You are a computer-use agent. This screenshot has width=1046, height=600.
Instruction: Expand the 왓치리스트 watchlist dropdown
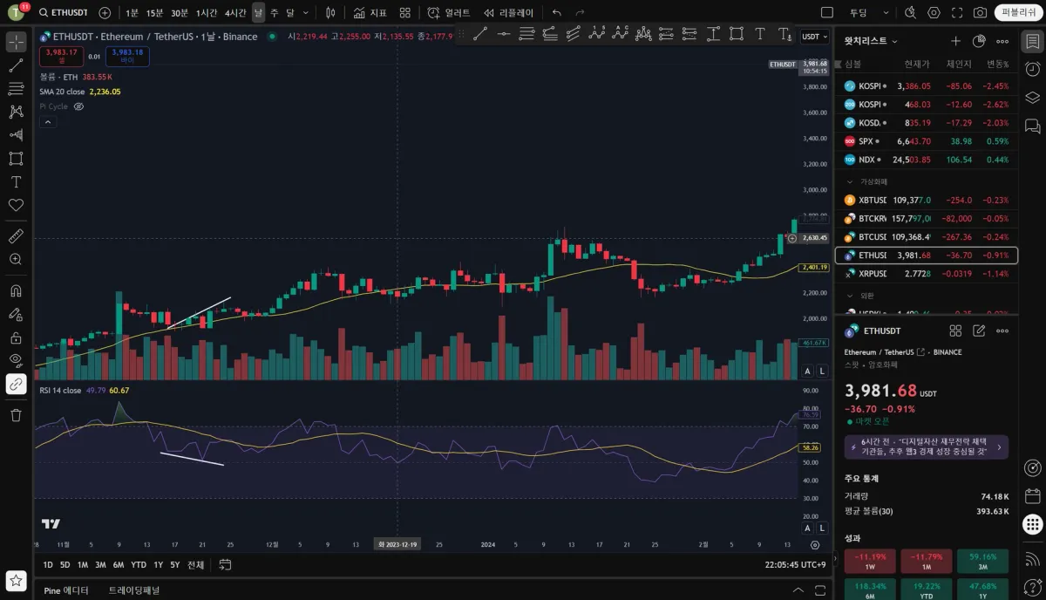tap(871, 41)
